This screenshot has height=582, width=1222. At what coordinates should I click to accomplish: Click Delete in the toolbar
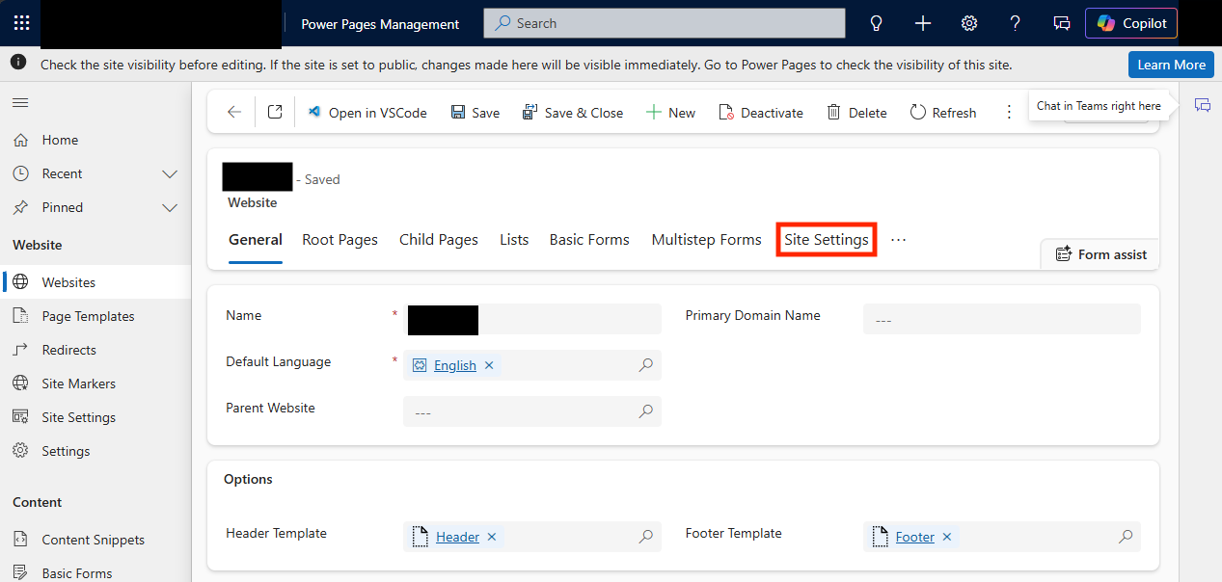pyautogui.click(x=856, y=113)
